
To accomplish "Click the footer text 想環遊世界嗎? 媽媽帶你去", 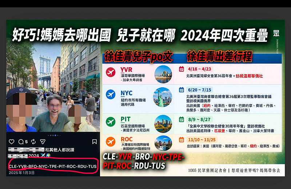I will (x=256, y=170).
